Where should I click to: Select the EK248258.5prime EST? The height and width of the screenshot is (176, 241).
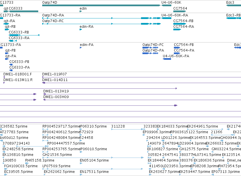coord(4,152)
